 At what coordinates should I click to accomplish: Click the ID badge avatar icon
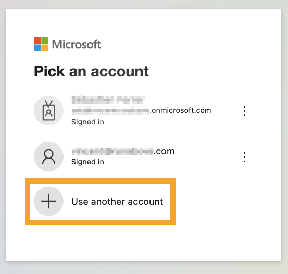pyautogui.click(x=48, y=110)
